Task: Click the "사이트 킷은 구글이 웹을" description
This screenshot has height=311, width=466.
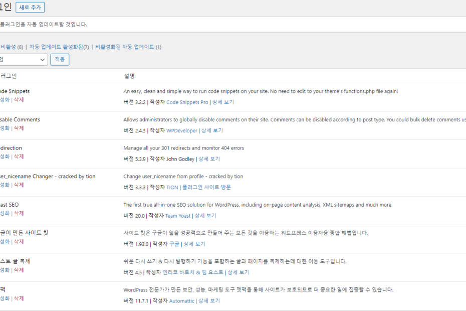Action: (x=246, y=233)
